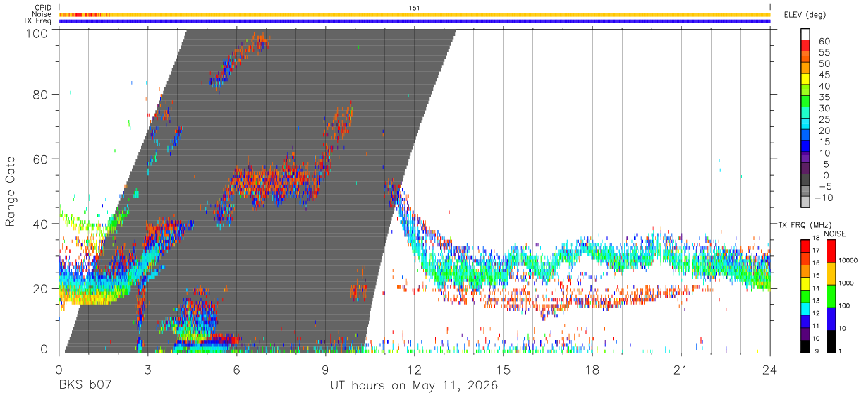The image size is (866, 400).
Task: Pick NOISE legend swatch between 1000 and 10000
Action: (x=829, y=273)
